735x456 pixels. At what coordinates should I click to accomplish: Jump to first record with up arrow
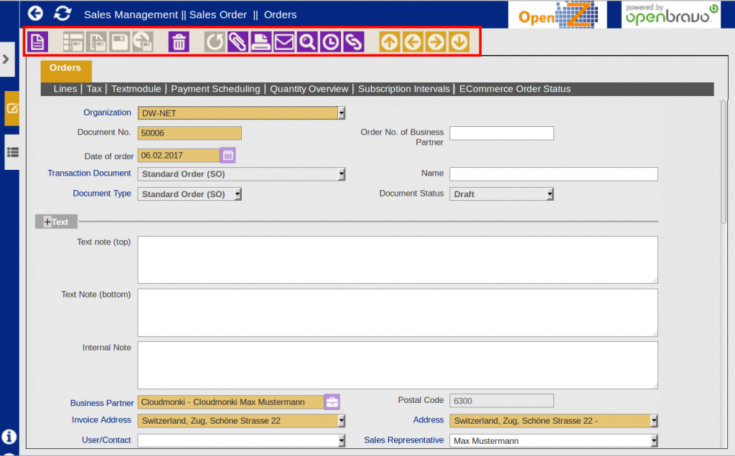click(389, 42)
